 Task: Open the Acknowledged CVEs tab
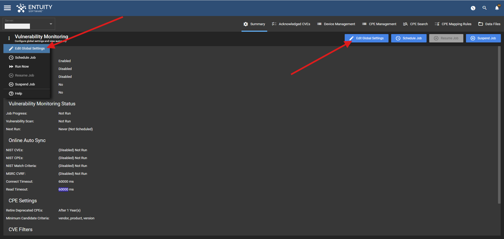click(x=291, y=24)
